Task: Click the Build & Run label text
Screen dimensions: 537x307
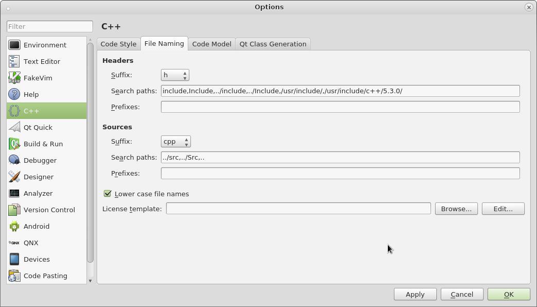Action: click(43, 144)
